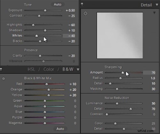160x134 pixels.
Task: Click the detail preview thumbnail
Action: point(120,35)
